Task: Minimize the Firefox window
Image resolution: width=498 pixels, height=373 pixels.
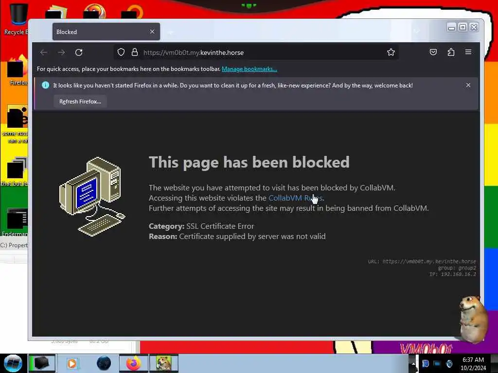Action: pos(451,28)
